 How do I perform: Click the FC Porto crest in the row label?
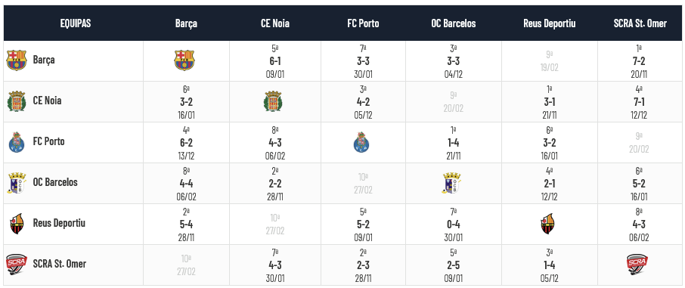[17, 142]
